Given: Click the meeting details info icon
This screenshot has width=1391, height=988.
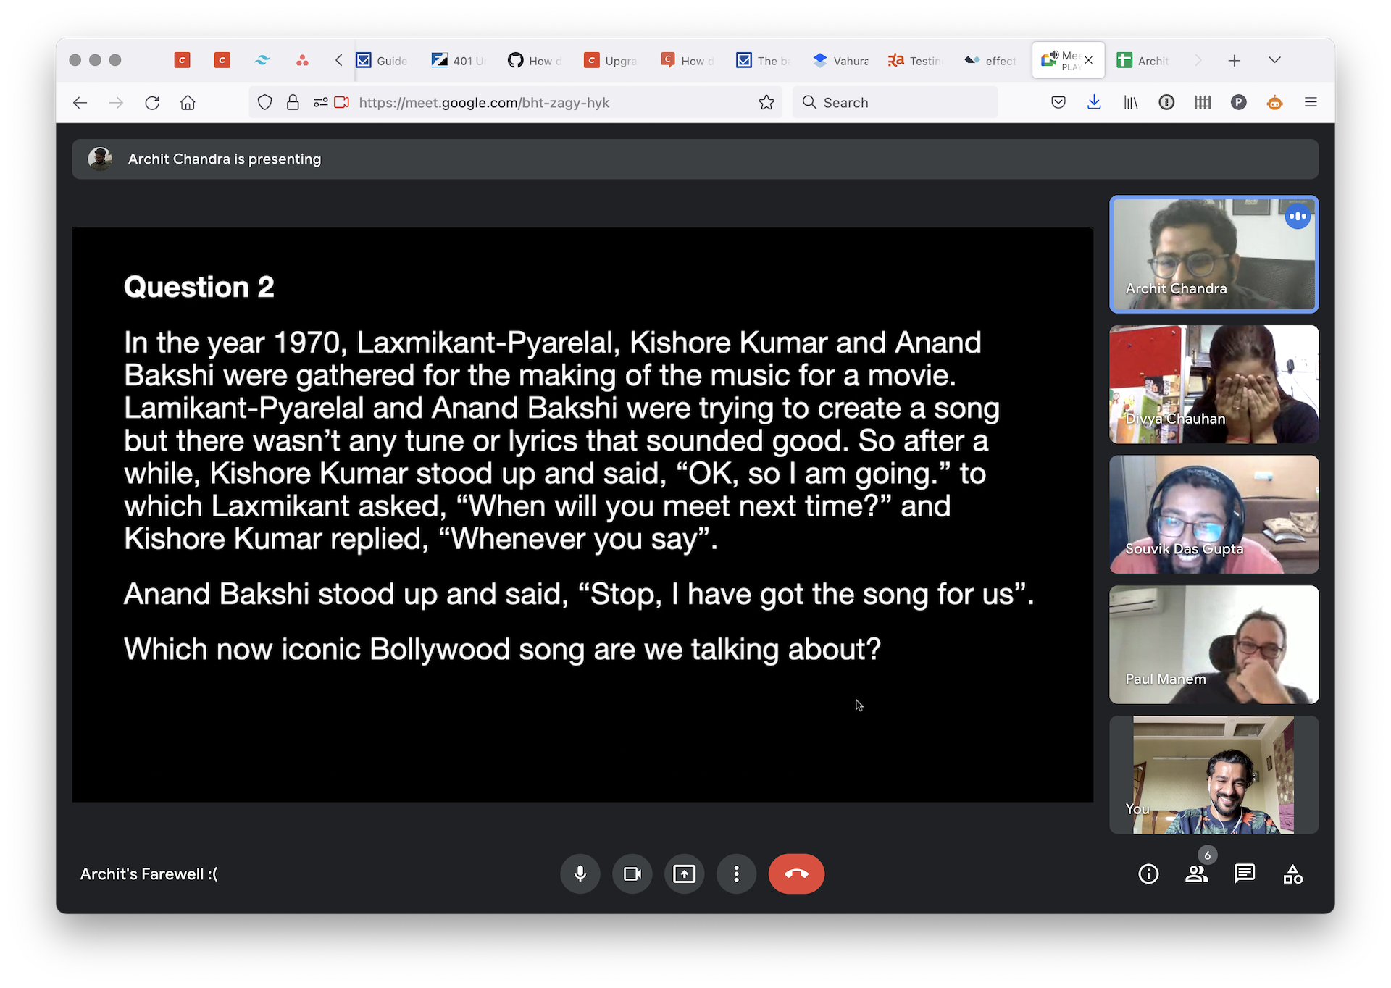Looking at the screenshot, I should point(1148,874).
